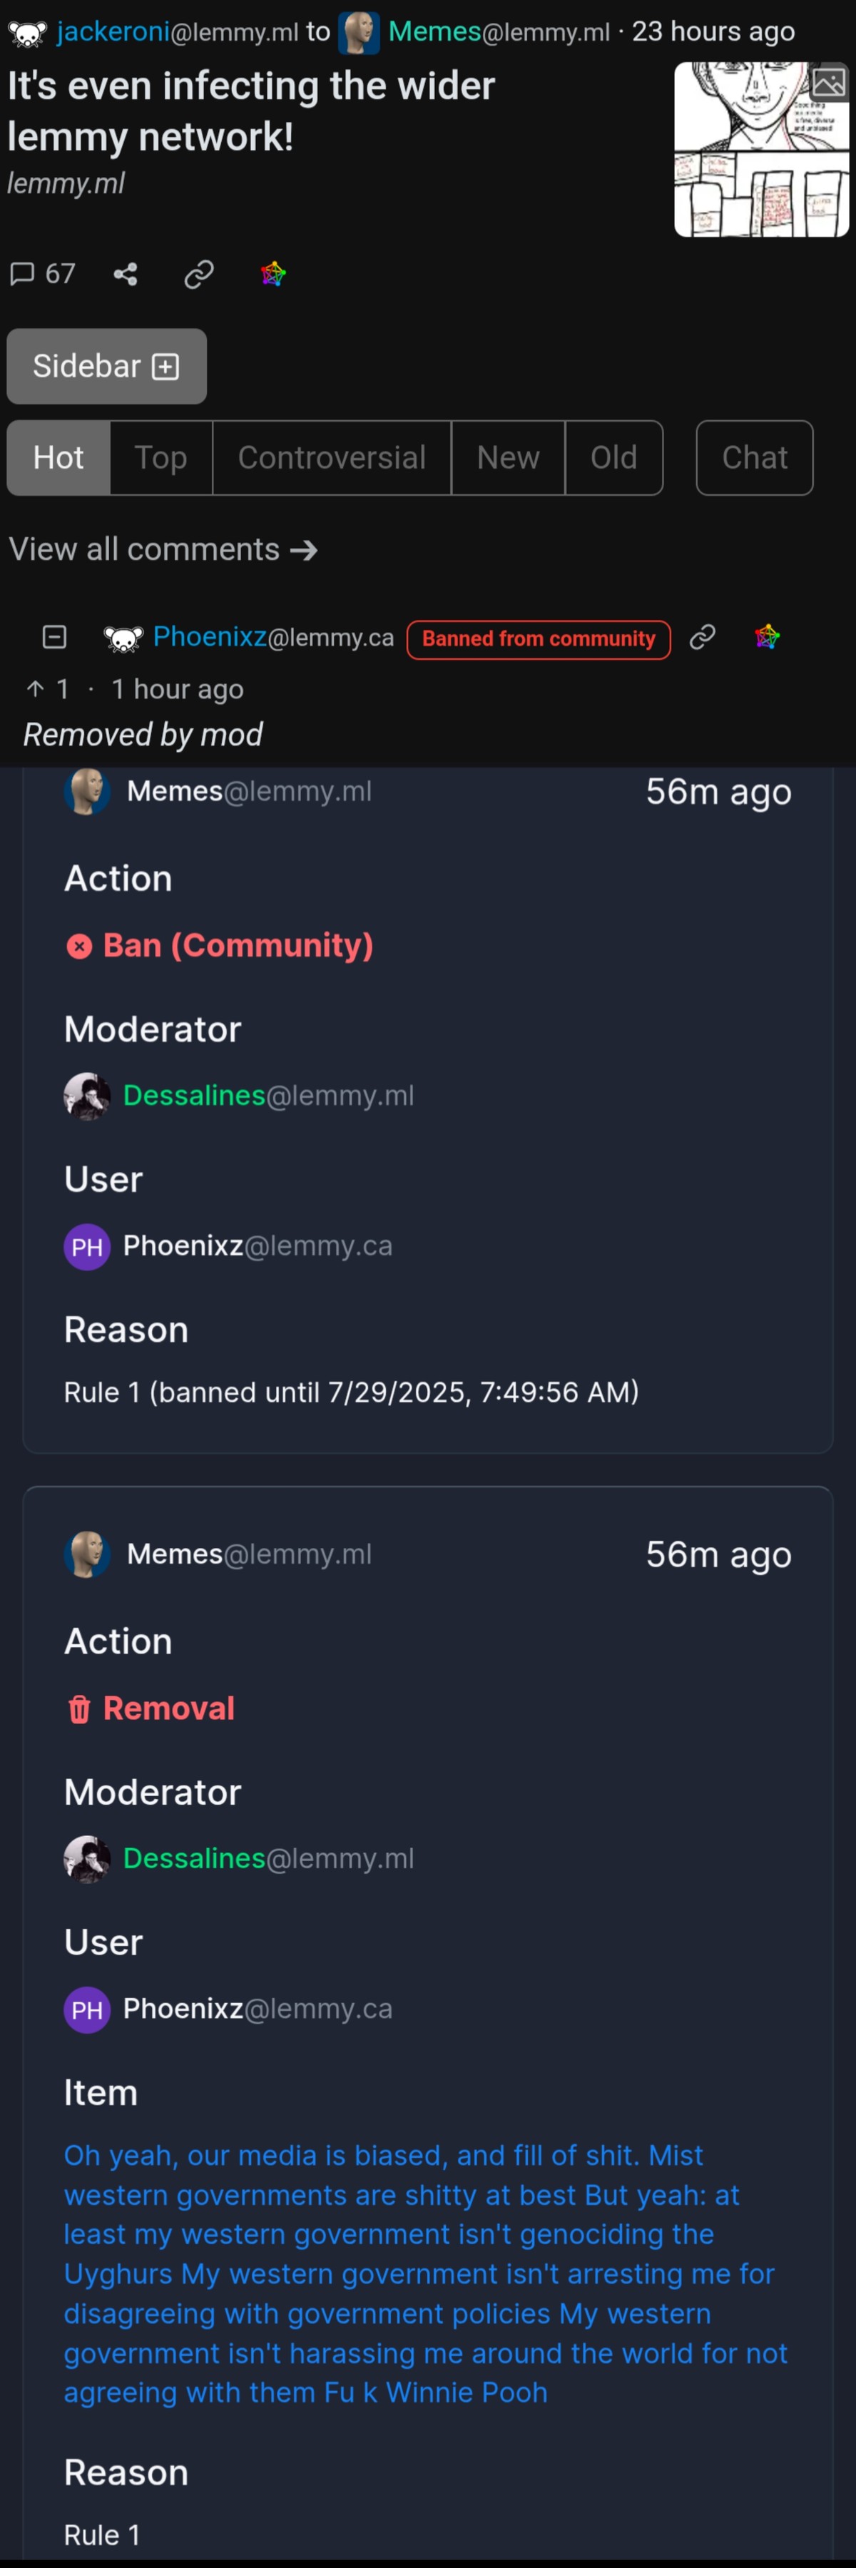This screenshot has width=856, height=2568.
Task: Open the removed comment item text link
Action: click(x=426, y=2273)
